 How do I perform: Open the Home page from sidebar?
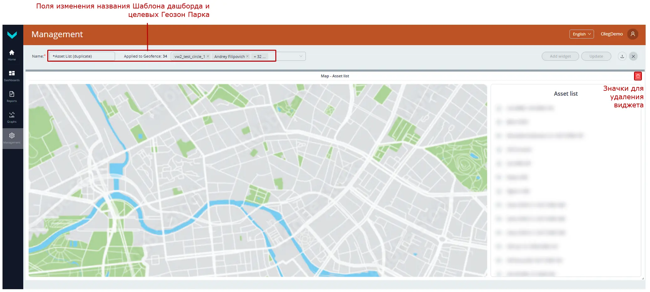point(12,55)
